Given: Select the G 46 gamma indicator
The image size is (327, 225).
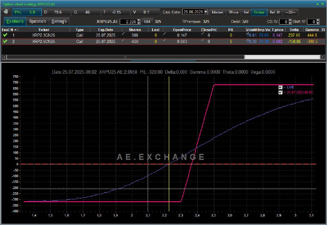Looking at the screenshot, I should tap(86, 12).
